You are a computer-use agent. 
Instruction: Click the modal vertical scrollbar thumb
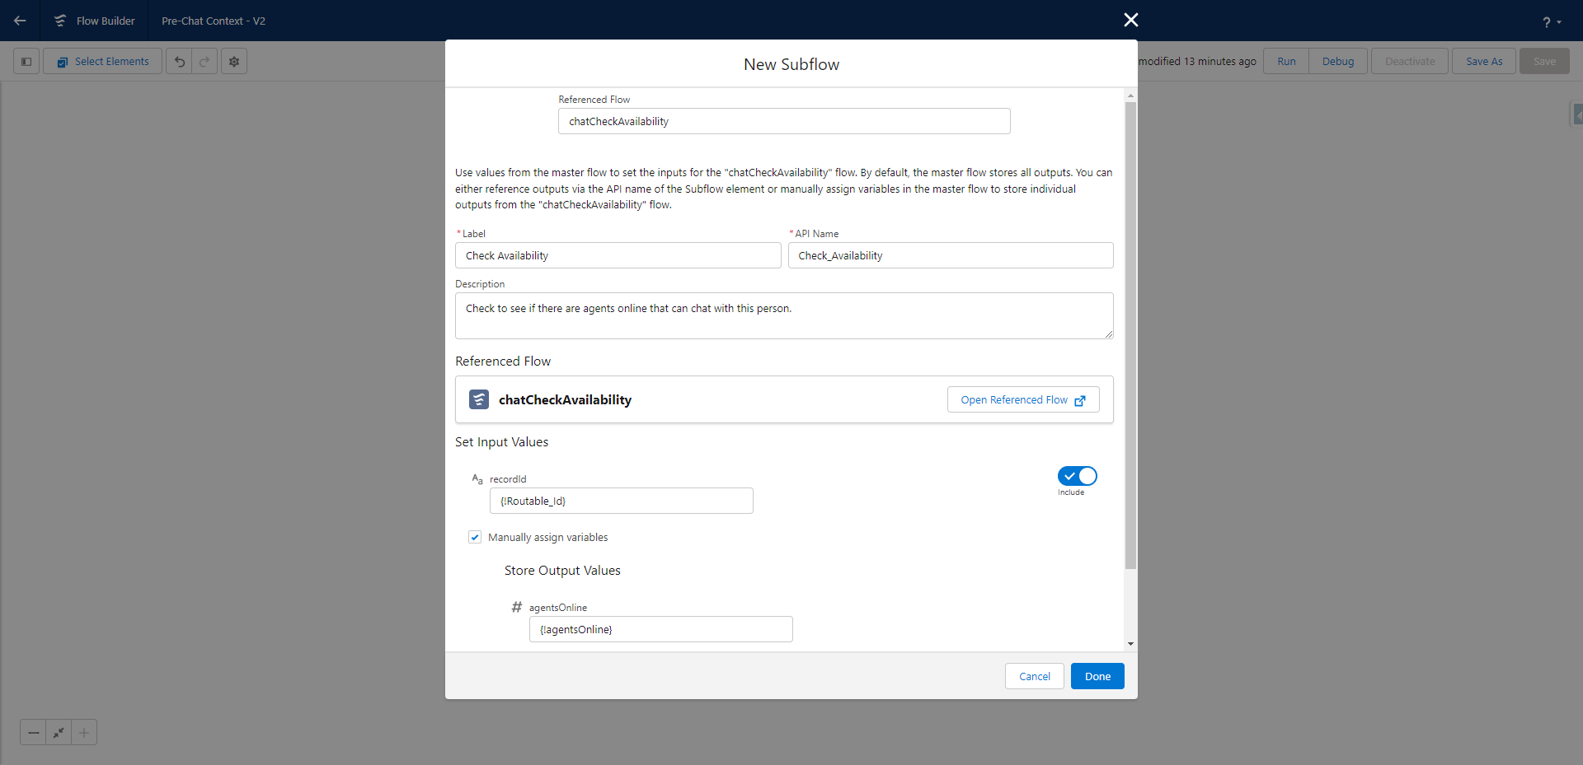[x=1130, y=335]
